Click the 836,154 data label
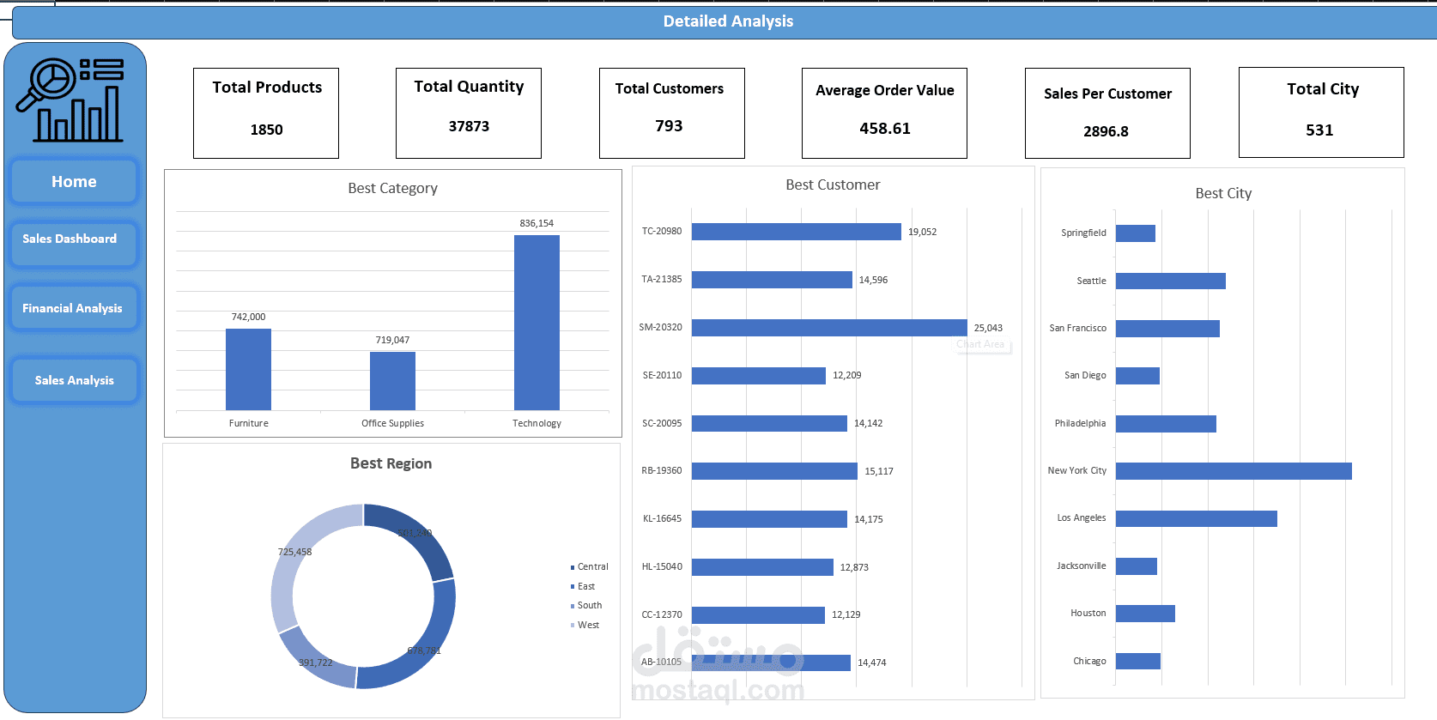 pos(537,223)
